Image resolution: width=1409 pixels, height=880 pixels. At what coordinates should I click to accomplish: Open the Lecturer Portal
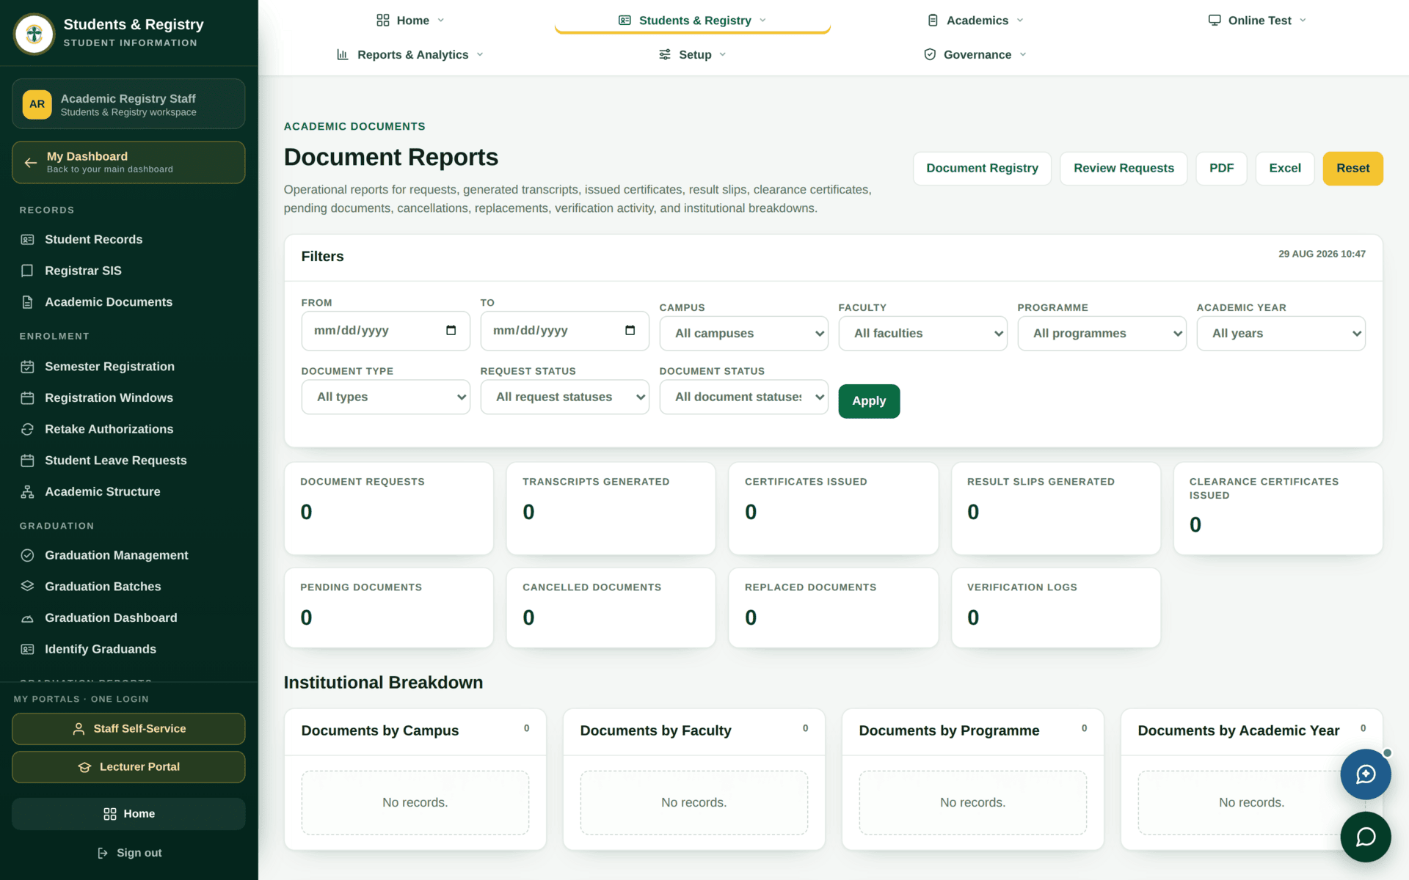coord(128,767)
